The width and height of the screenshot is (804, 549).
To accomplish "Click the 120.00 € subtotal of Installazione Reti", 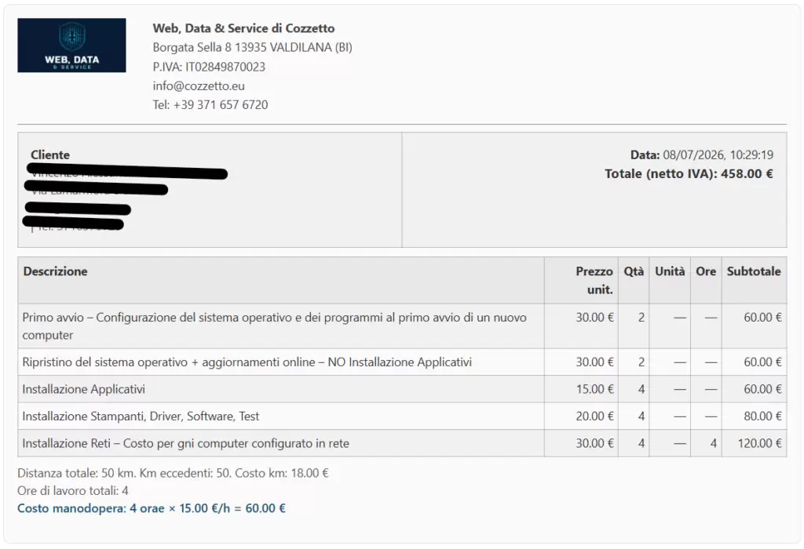I will [x=759, y=443].
